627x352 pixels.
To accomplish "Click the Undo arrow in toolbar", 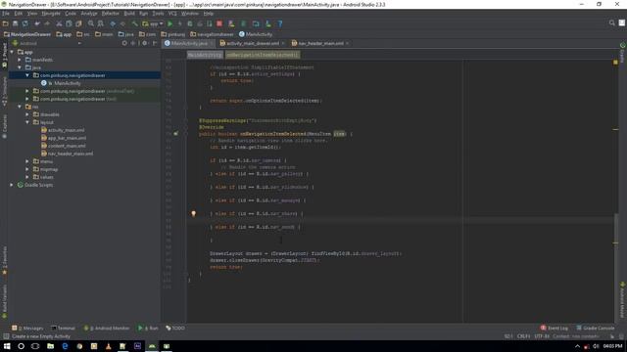I will (x=37, y=23).
